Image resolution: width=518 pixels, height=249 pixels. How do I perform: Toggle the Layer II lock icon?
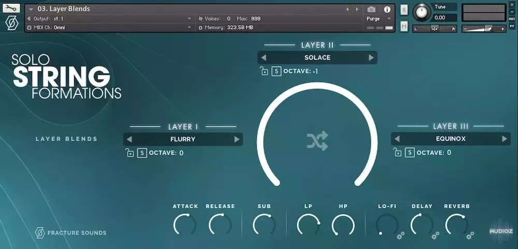tap(263, 71)
